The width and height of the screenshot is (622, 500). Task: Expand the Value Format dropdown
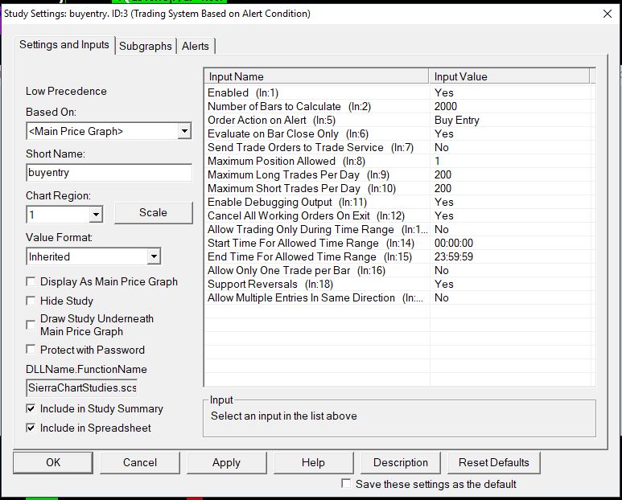click(153, 256)
